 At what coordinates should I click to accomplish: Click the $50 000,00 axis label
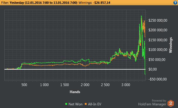[x=157, y=59]
